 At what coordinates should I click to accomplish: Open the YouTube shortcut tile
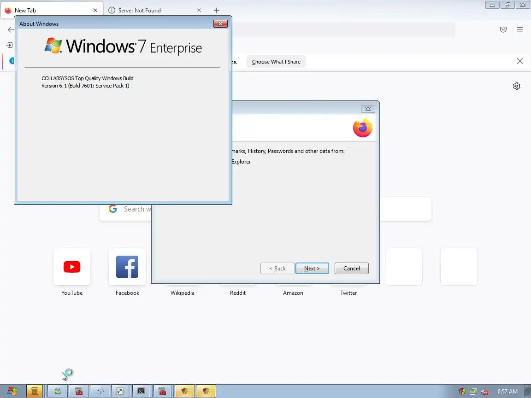click(72, 267)
